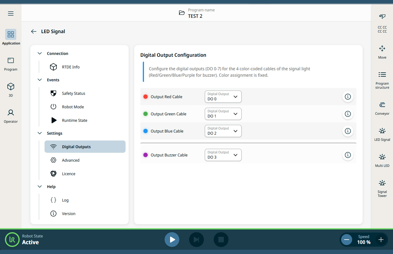Select the Advanced settings item

pos(71,160)
